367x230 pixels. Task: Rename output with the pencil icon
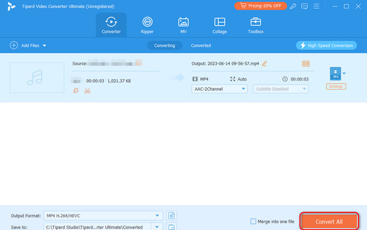click(x=264, y=63)
